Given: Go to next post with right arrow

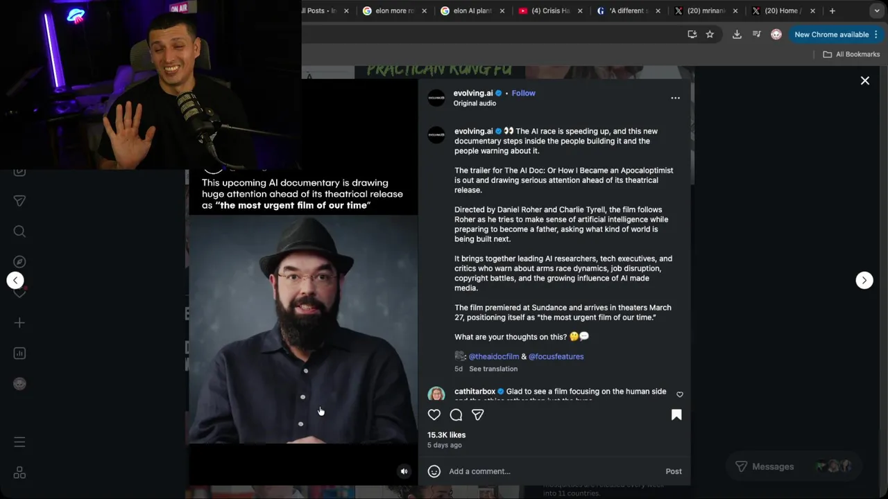Looking at the screenshot, I should coord(864,280).
